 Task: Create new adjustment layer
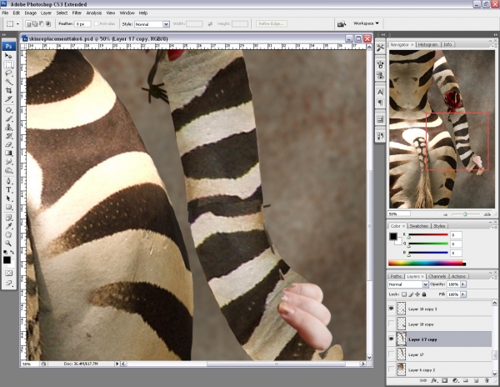455,380
